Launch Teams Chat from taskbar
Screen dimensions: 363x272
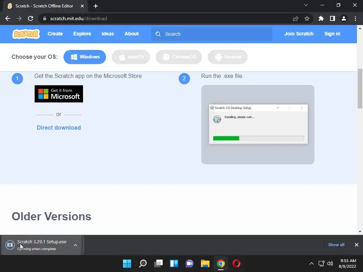189,263
